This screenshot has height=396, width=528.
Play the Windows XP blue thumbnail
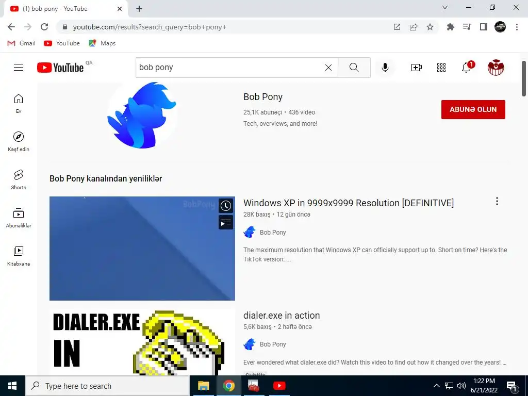click(x=142, y=249)
